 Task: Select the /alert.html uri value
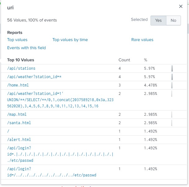click(x=19, y=140)
